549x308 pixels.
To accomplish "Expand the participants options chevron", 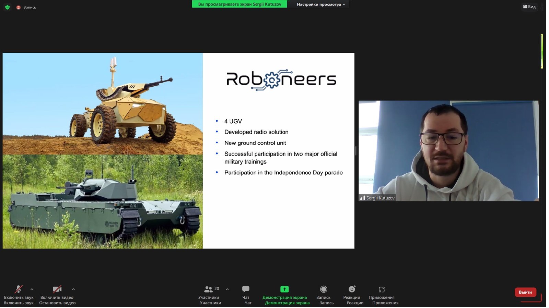I will click(x=227, y=289).
